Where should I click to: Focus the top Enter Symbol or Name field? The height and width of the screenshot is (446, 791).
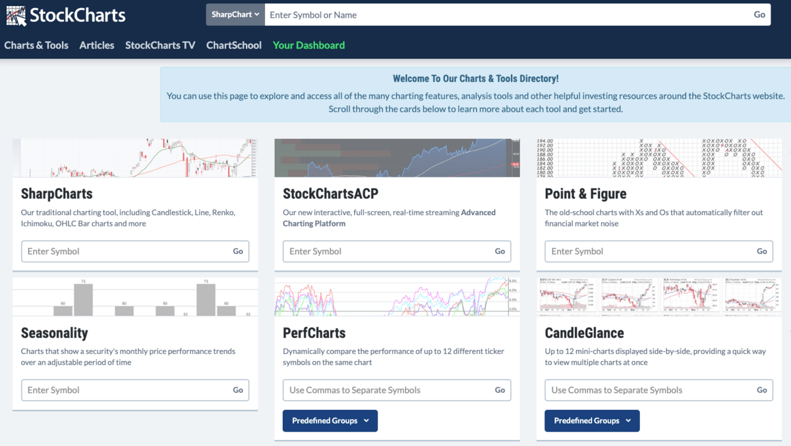(x=508, y=14)
